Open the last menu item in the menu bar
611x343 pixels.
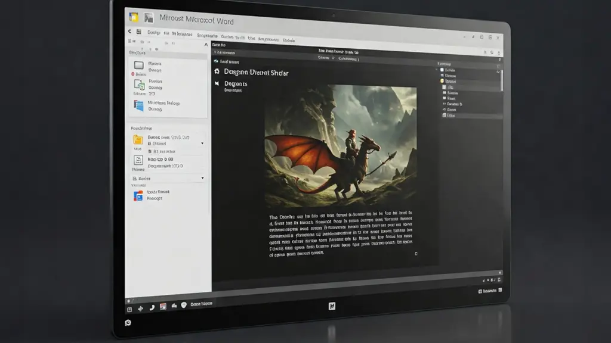(x=289, y=40)
